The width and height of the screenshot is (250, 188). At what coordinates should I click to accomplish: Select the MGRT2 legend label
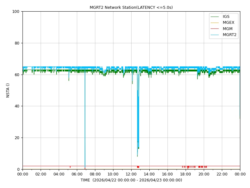230,35
